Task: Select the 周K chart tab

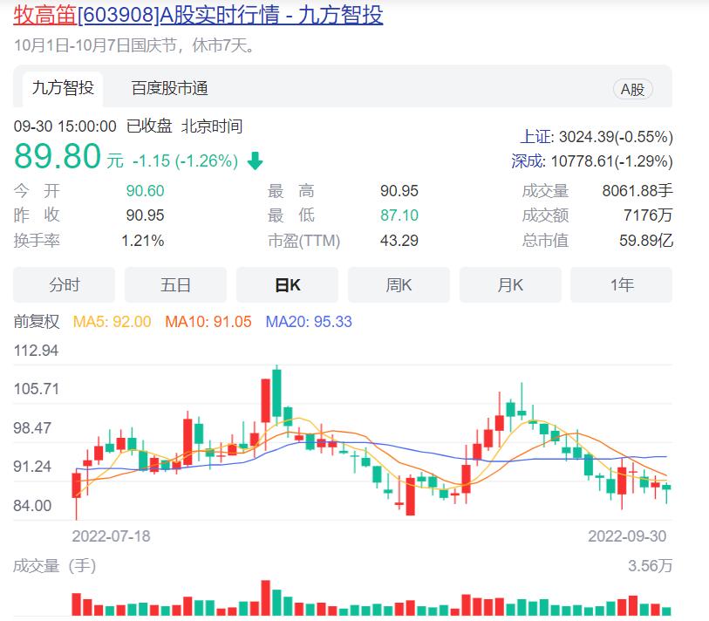Action: click(x=399, y=285)
